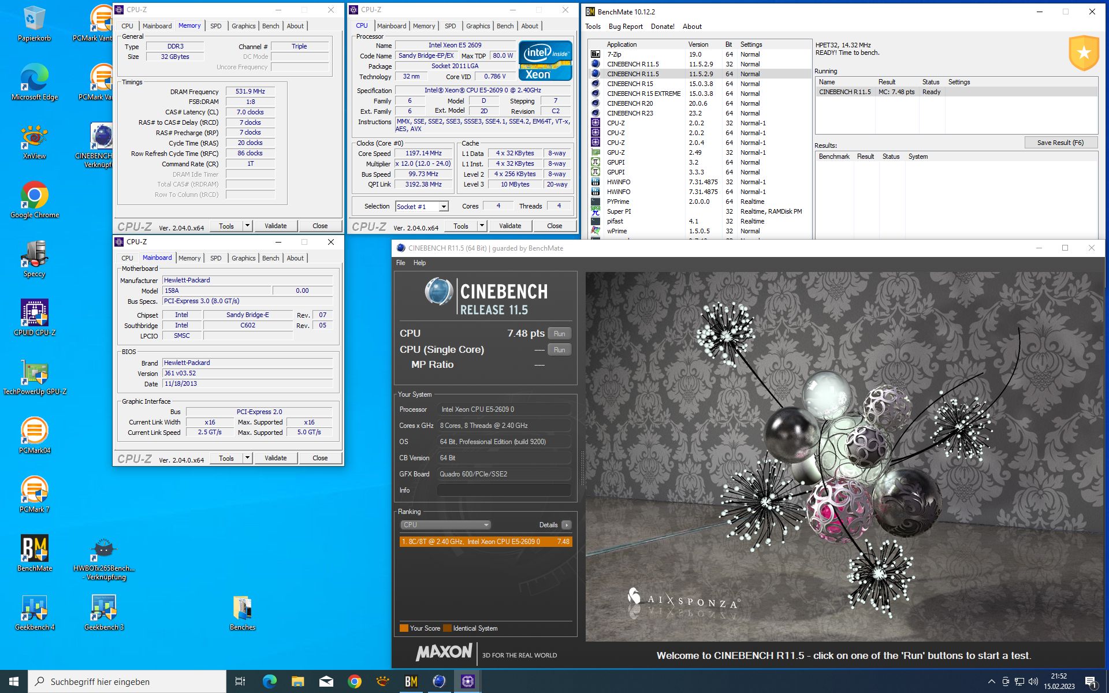Open About menu in BenchMate
Viewport: 1109px width, 693px height.
click(692, 27)
